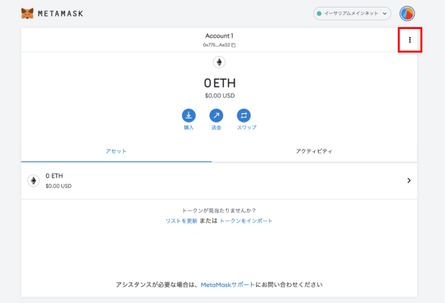Image resolution: width=445 pixels, height=303 pixels.
Task: Click the トークンをインポート link
Action: click(x=246, y=221)
